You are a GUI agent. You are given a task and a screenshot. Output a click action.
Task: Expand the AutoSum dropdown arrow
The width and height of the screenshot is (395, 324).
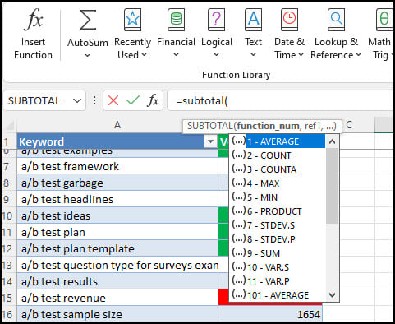click(x=88, y=56)
